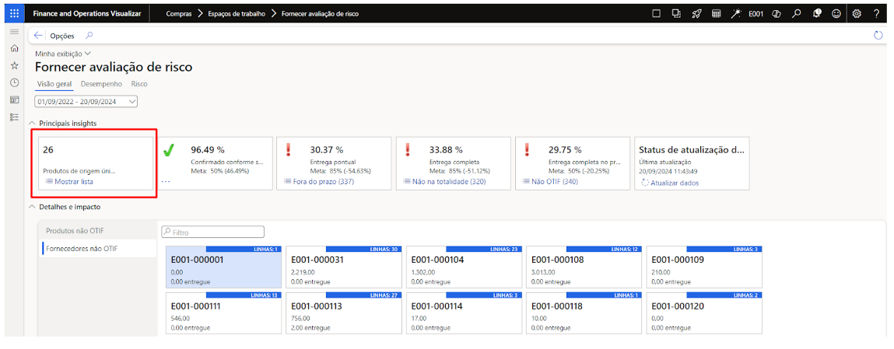Open settings gear in top bar
This screenshot has width=894, height=349.
pos(857,13)
